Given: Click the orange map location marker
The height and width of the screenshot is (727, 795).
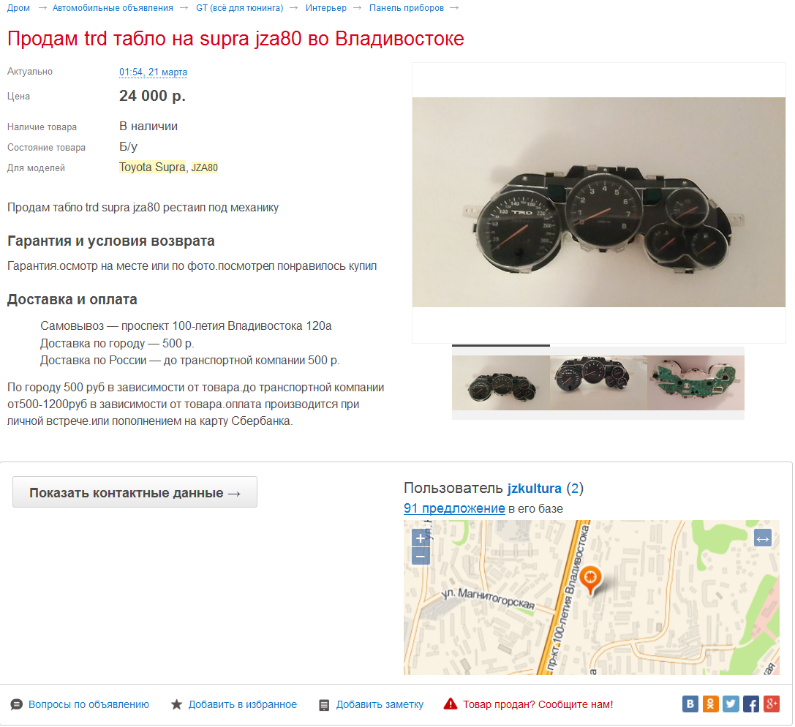Looking at the screenshot, I should pos(590,579).
